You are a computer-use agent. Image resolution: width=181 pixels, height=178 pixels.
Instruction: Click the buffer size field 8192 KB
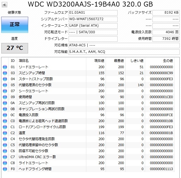tap(166, 13)
